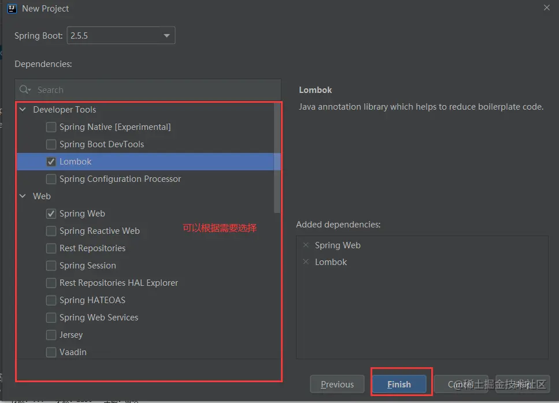559x403 pixels.
Task: Uncheck the Spring Web dependency
Action: [51, 214]
